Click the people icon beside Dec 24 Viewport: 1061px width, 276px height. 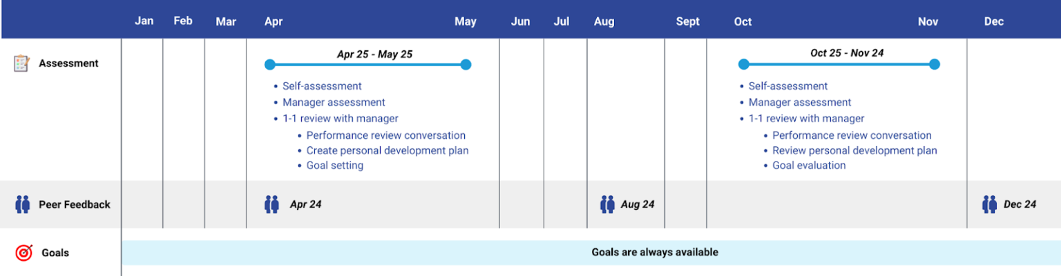point(989,204)
